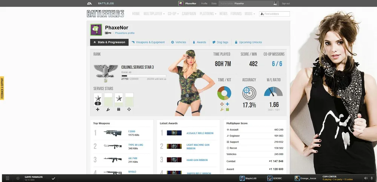Screen dimensions: 377x182
Task: Click the EA logo in top bar
Action: (x=89, y=3)
